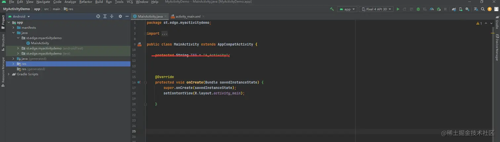The image size is (500, 142).
Task: Toggle the Gradle tool window tab
Action: (x=497, y=22)
